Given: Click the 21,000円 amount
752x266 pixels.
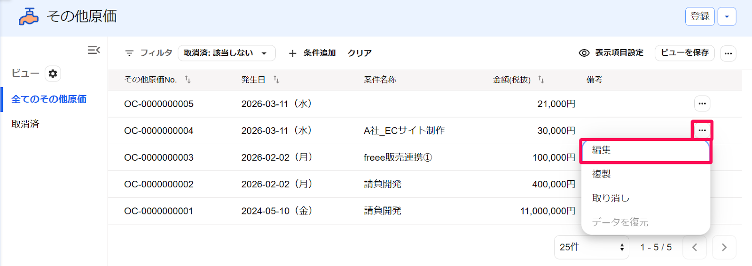Looking at the screenshot, I should (556, 104).
